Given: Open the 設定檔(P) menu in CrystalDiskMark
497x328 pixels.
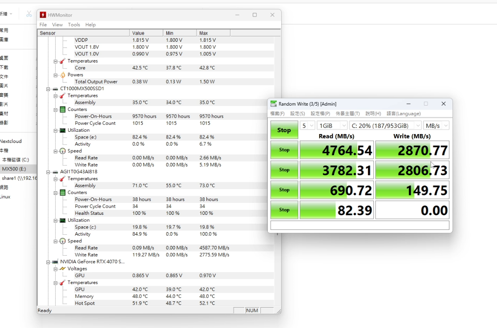Looking at the screenshot, I should pos(320,114).
